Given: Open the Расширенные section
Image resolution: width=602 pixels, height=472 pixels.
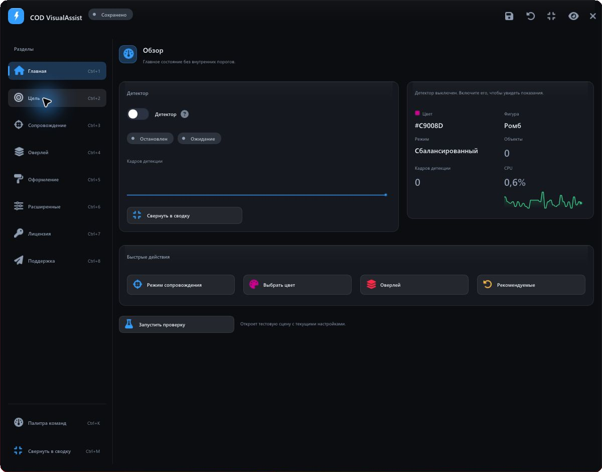Looking at the screenshot, I should pos(57,206).
